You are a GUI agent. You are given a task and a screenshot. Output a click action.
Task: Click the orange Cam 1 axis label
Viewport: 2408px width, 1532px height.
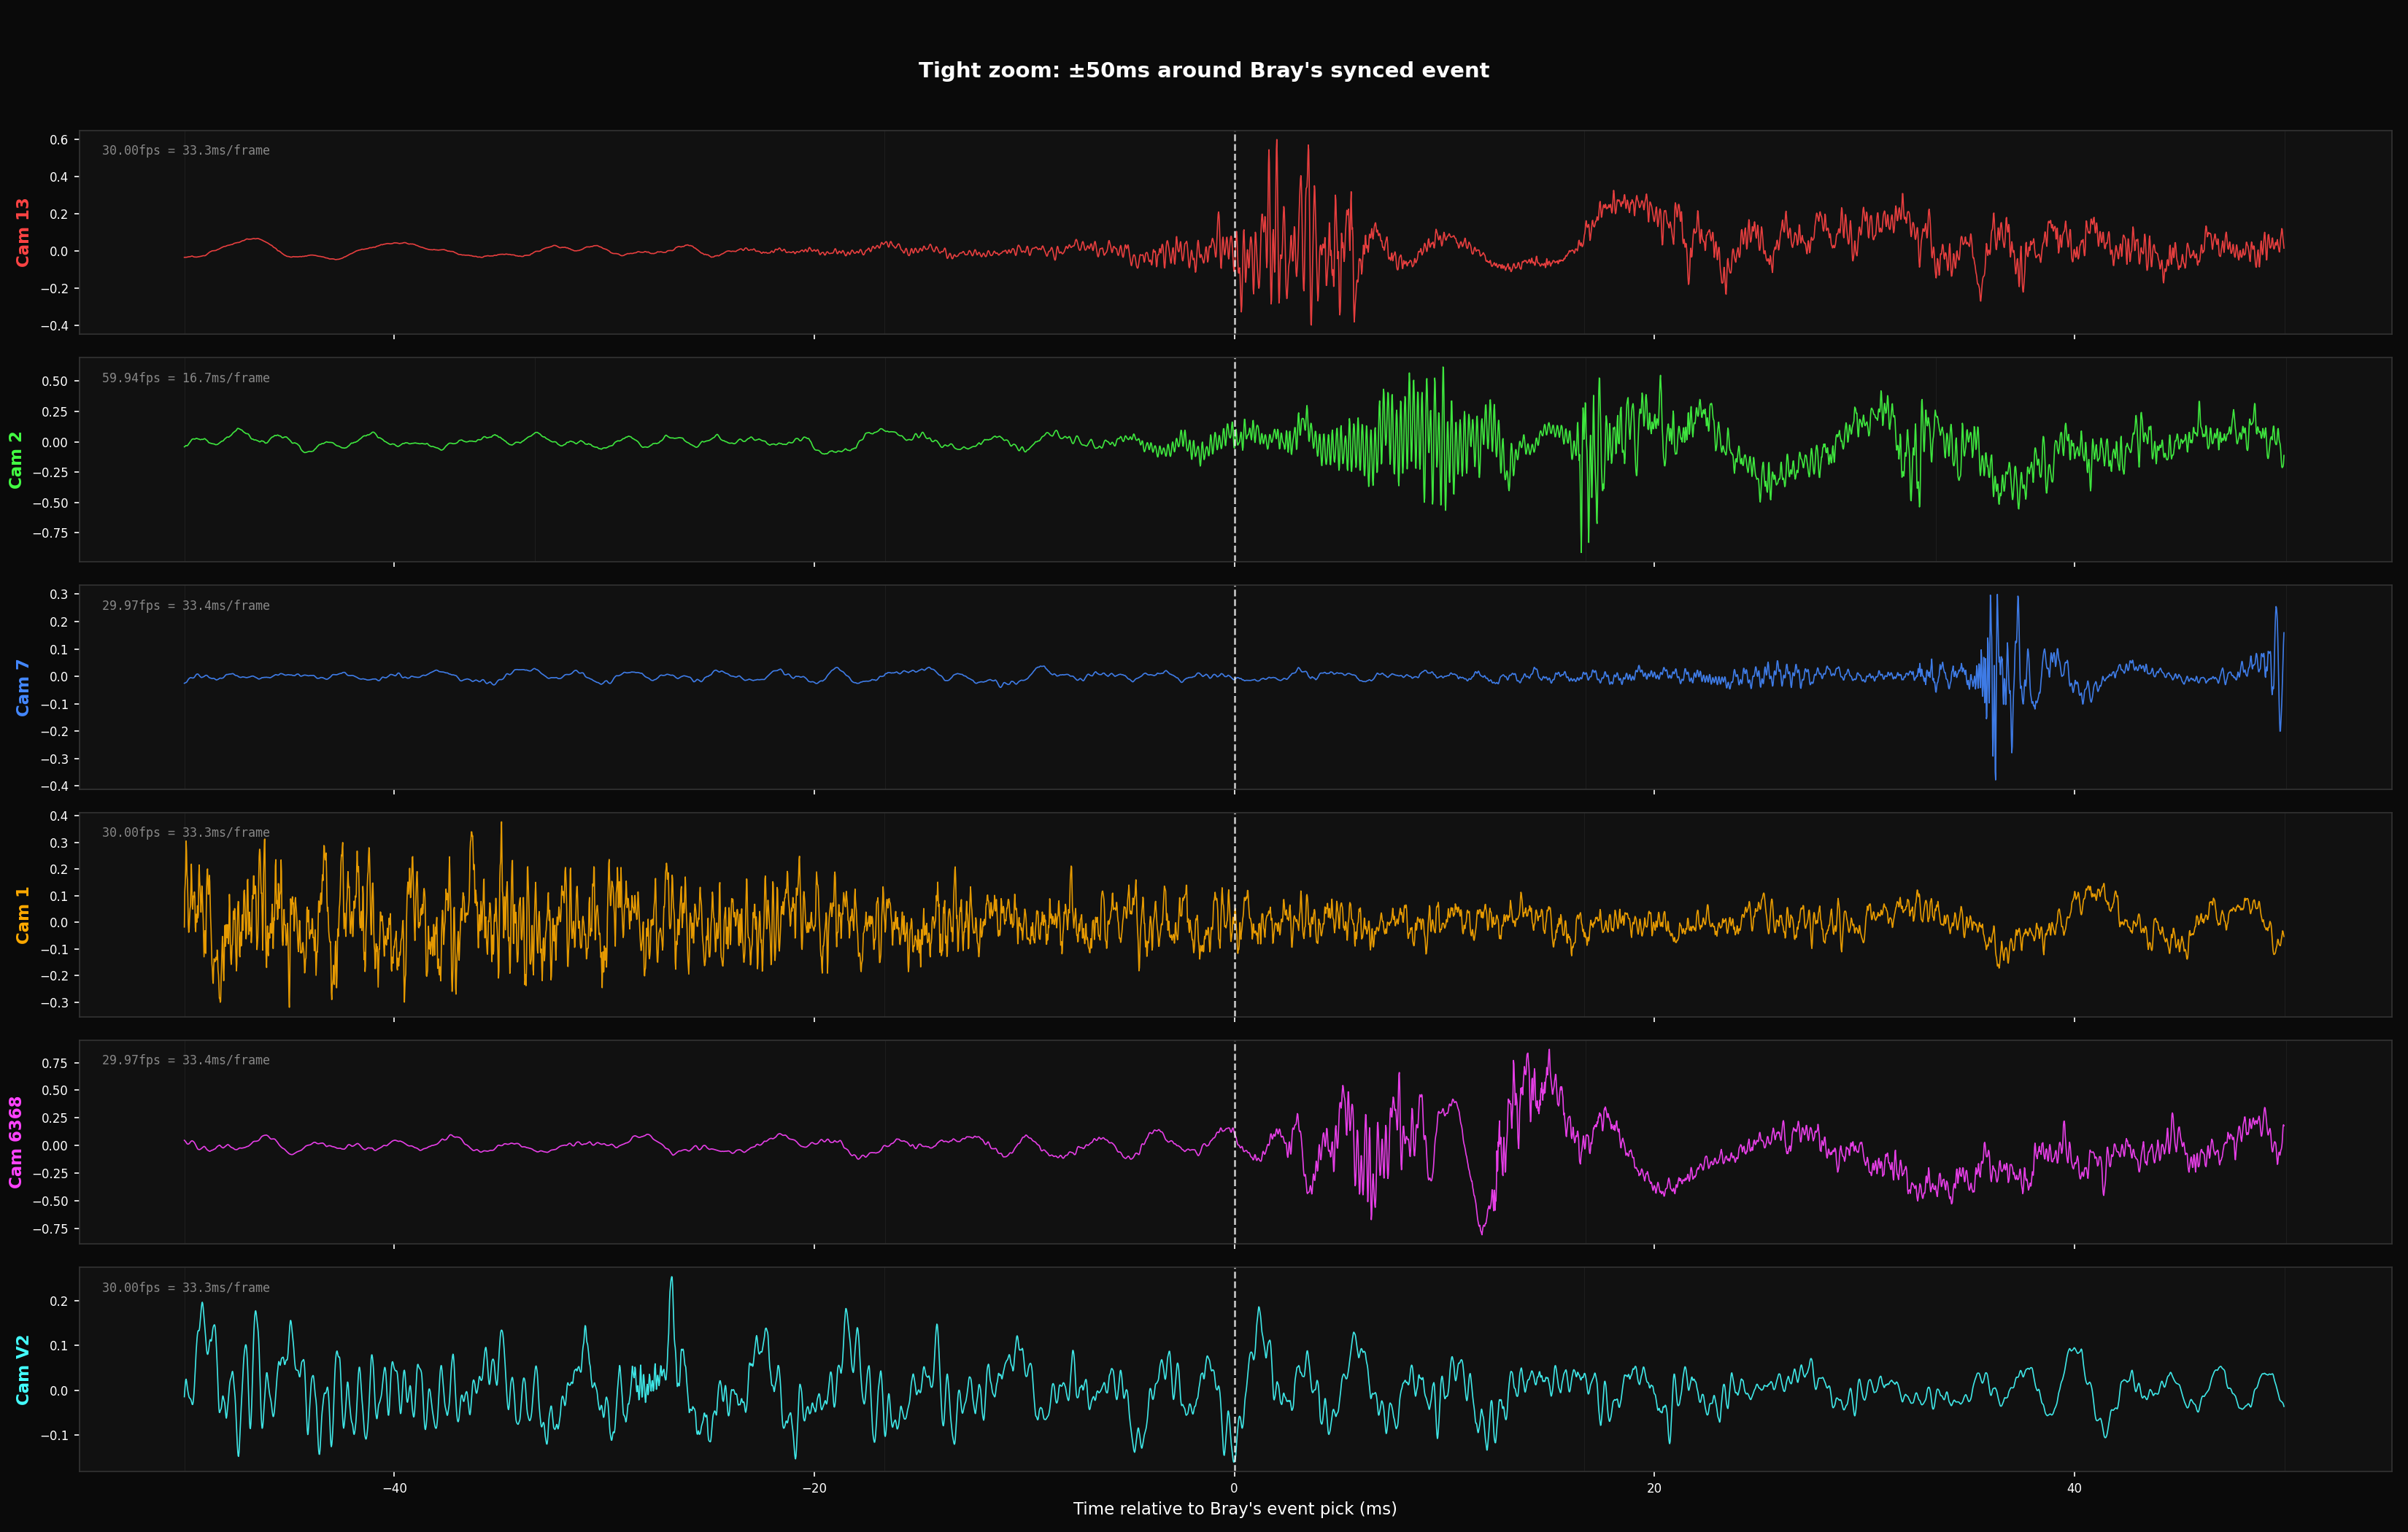click(x=22, y=915)
